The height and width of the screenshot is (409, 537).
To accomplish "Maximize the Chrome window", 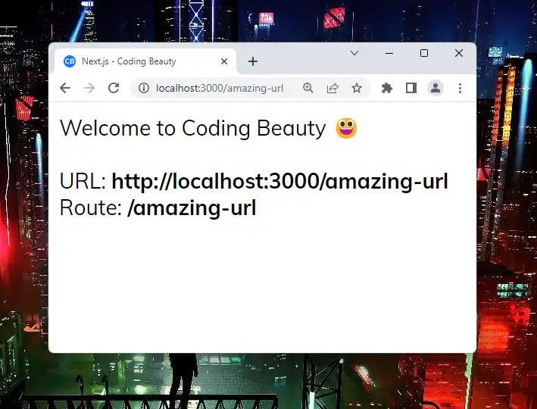I will (424, 53).
